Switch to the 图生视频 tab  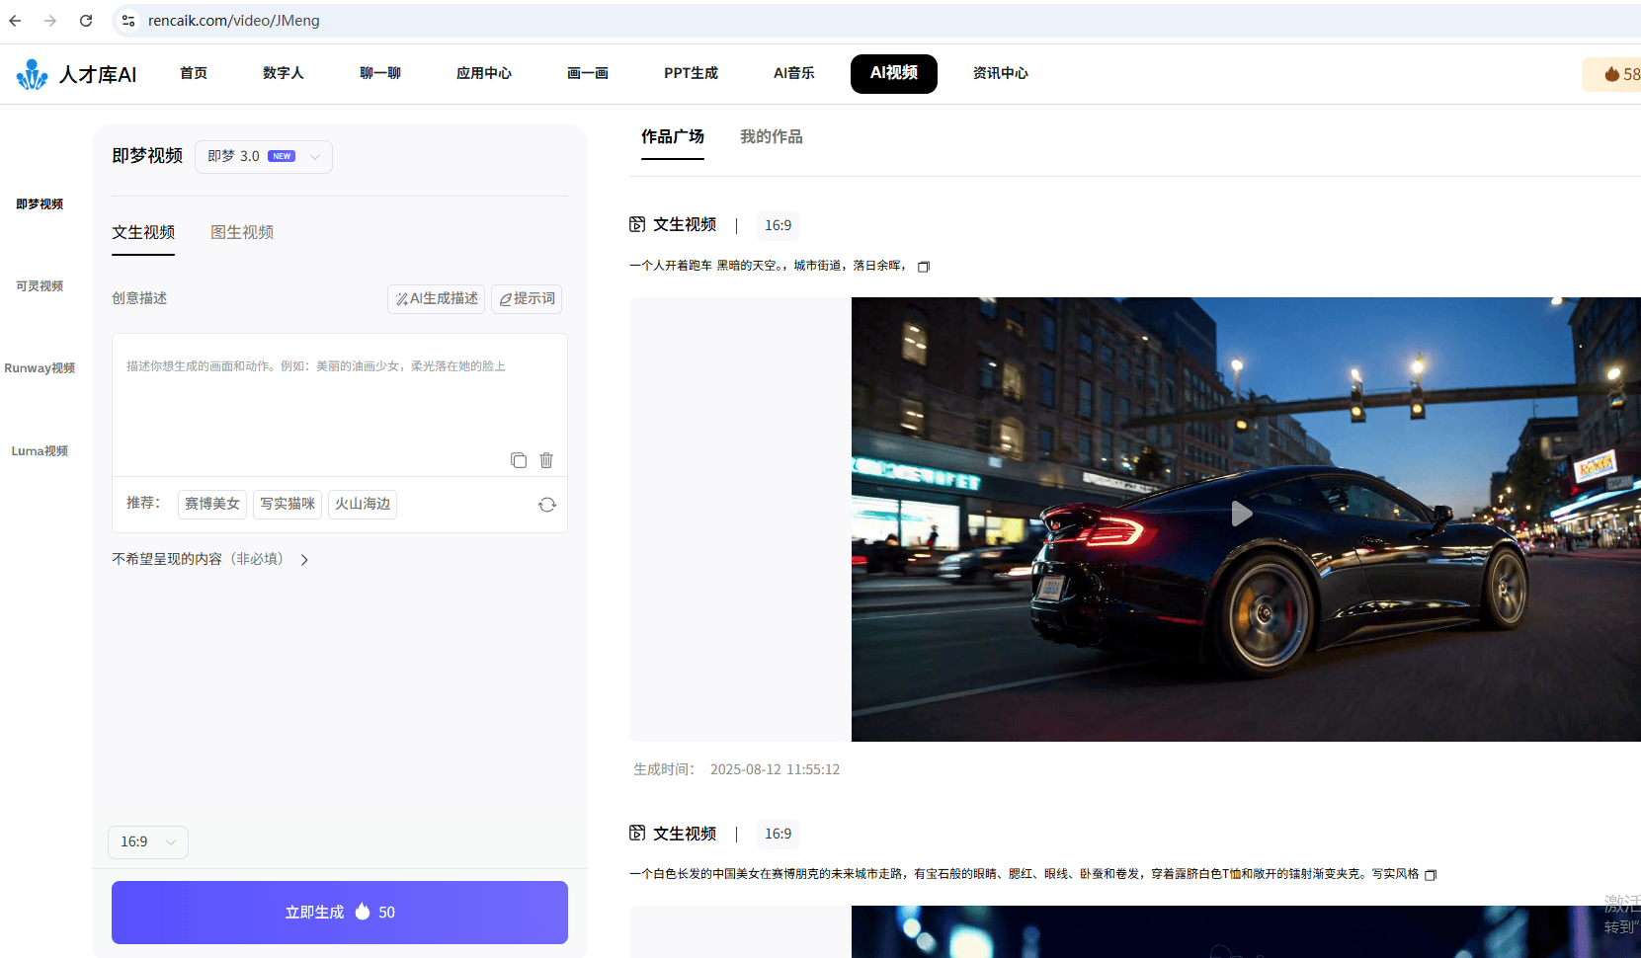coord(242,232)
